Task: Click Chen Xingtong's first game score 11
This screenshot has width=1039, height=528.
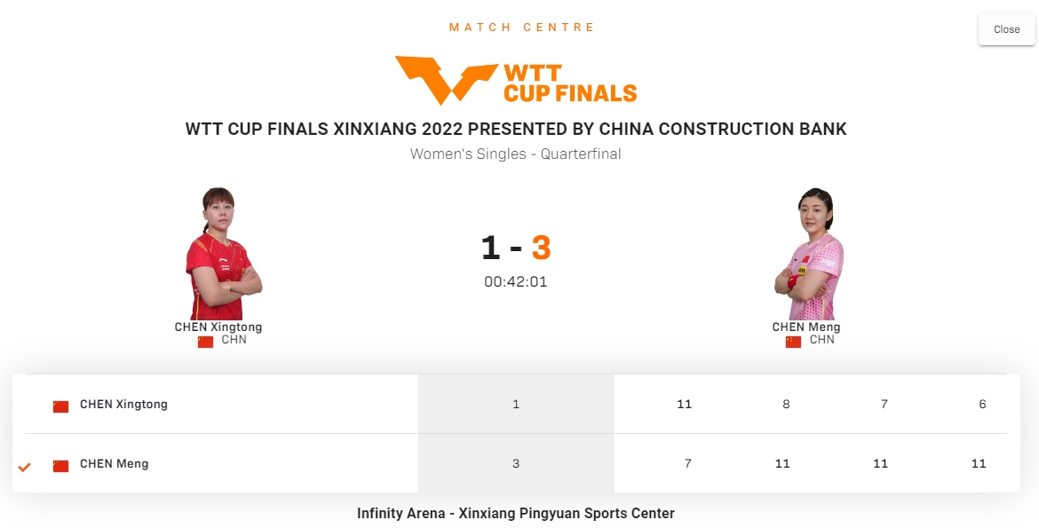Action: (684, 405)
